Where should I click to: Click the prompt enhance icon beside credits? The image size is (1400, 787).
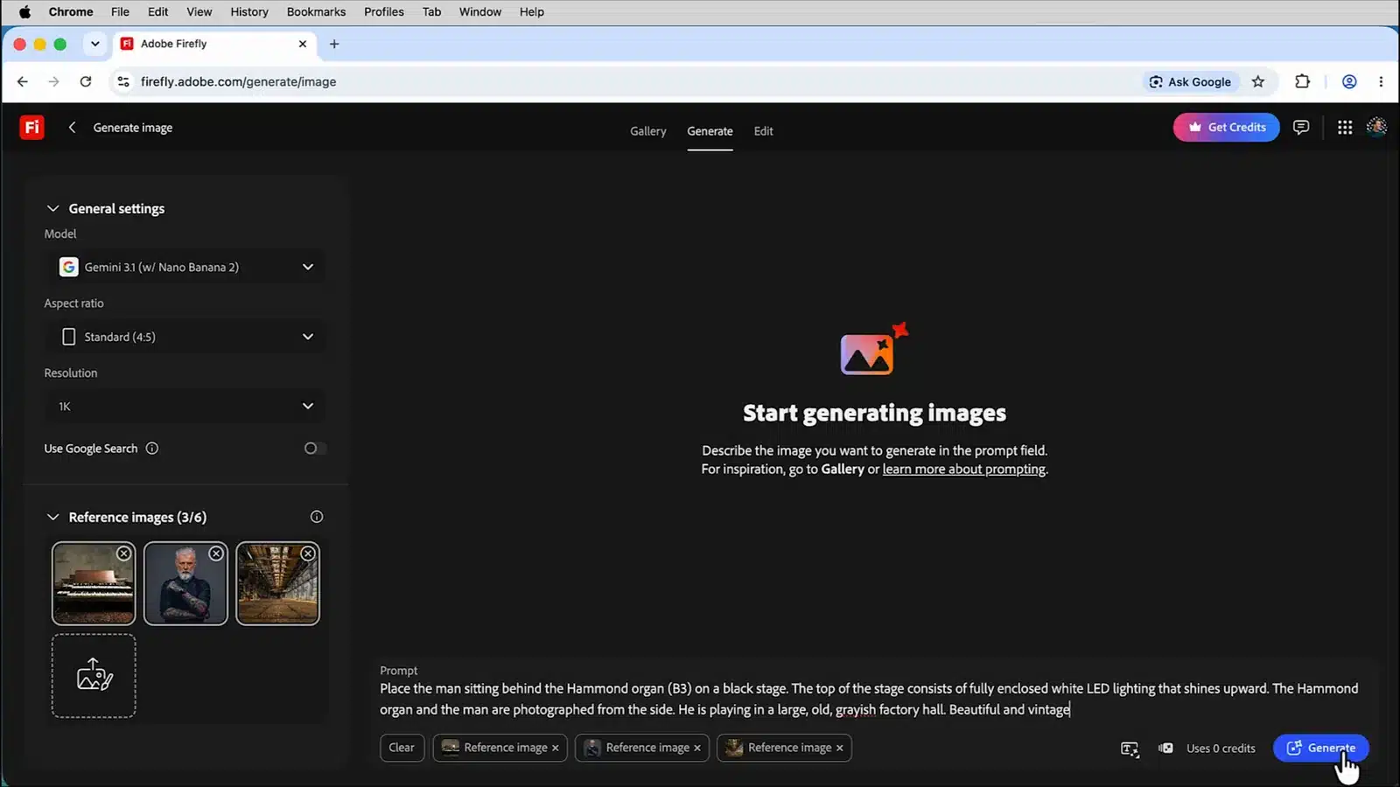click(x=1130, y=749)
